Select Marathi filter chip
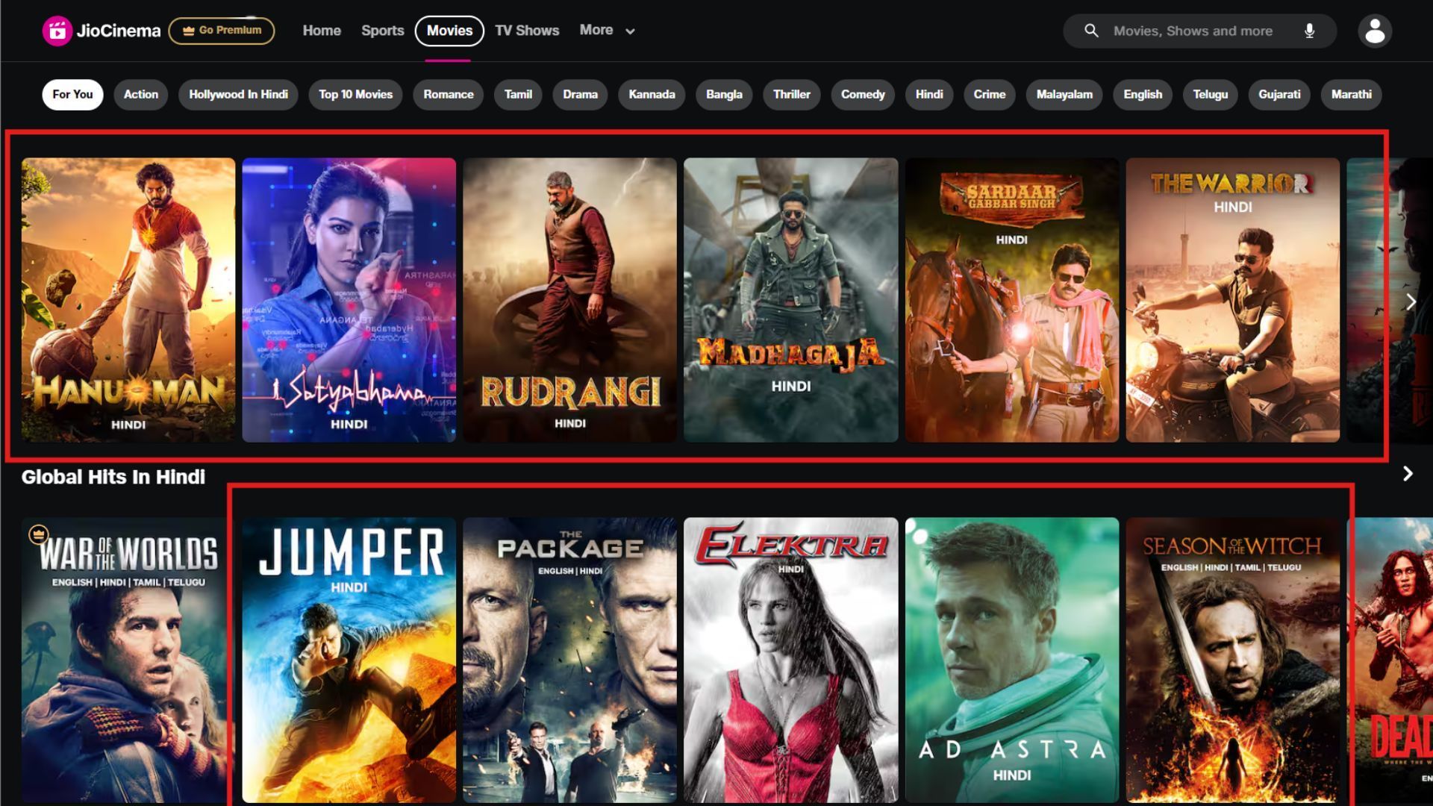The height and width of the screenshot is (806, 1433). 1351,95
